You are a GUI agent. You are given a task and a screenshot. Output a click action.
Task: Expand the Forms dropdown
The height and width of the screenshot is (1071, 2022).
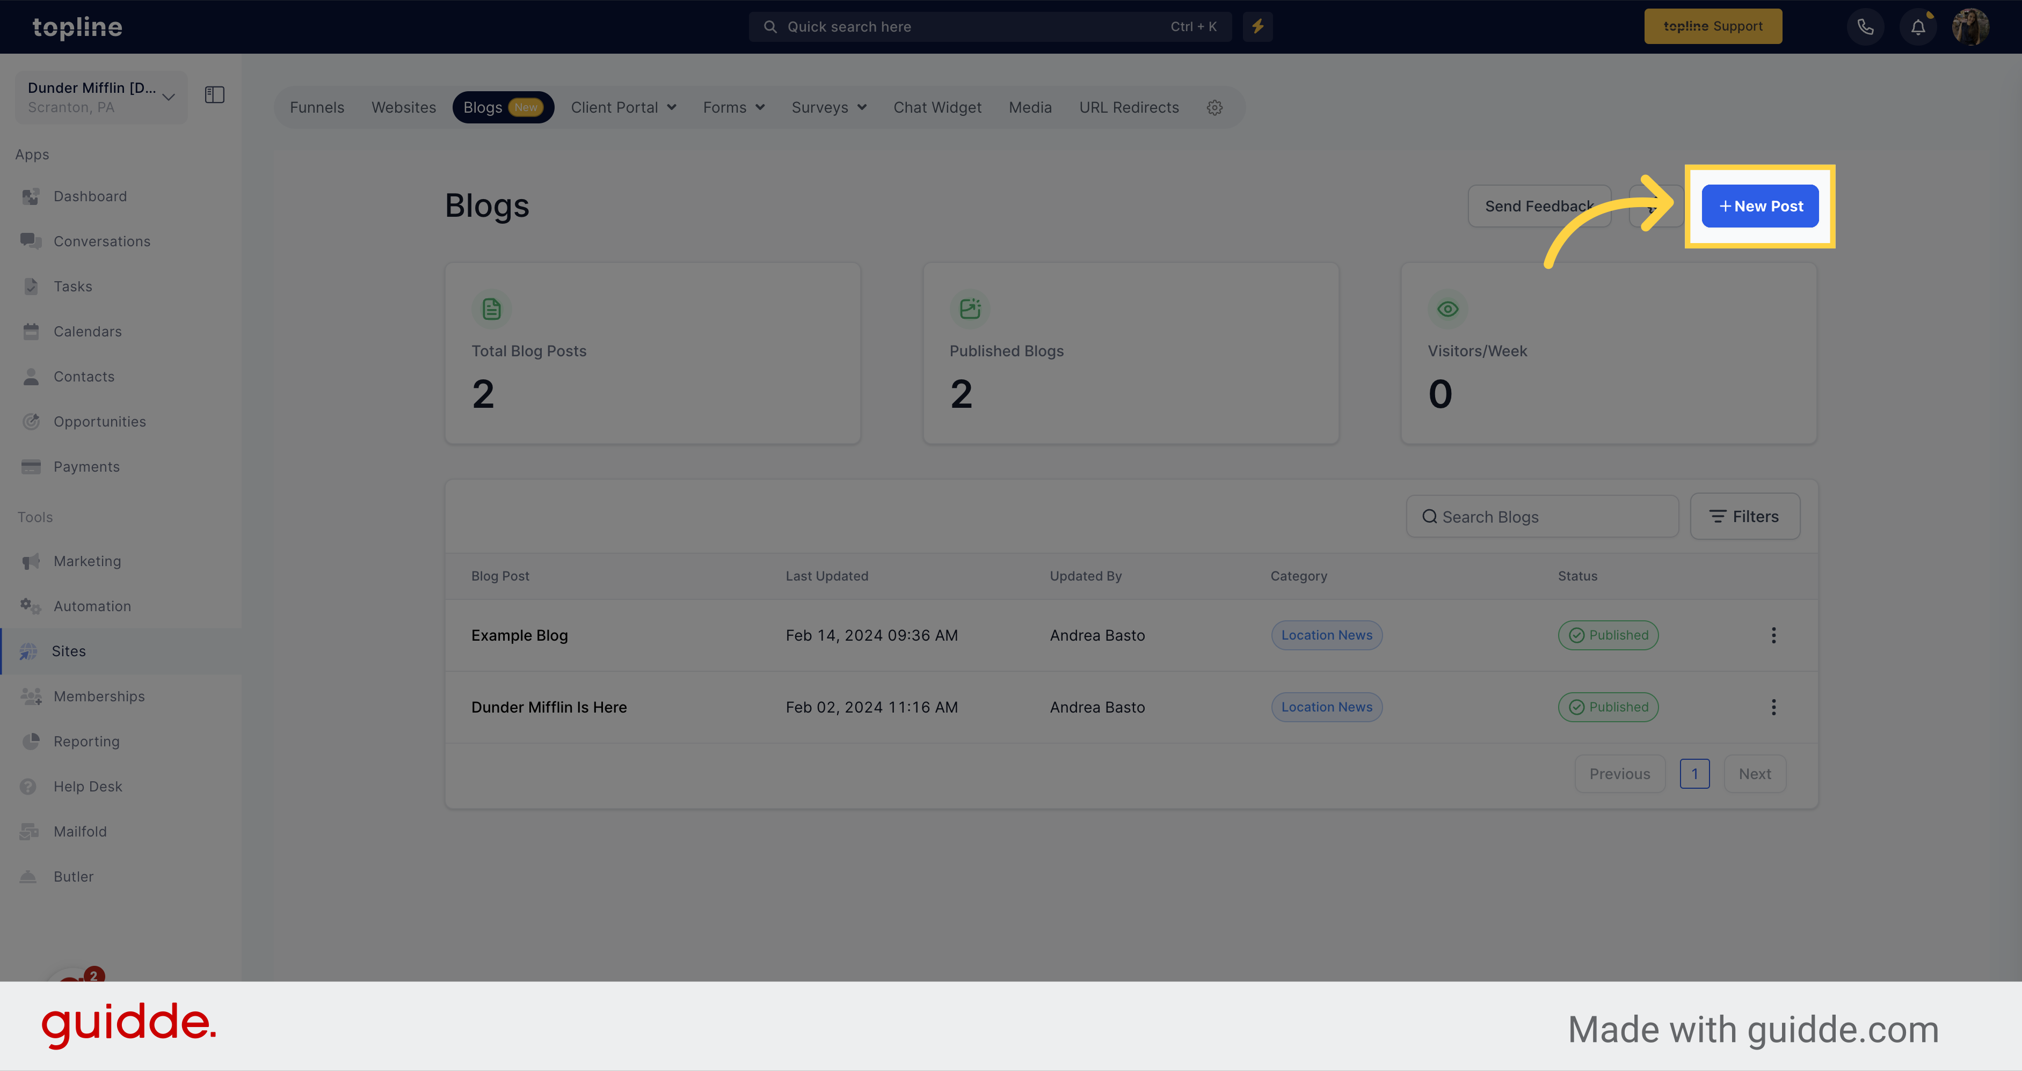click(x=733, y=107)
